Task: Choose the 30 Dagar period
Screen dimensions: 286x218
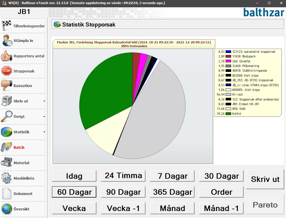Action: pos(221,176)
